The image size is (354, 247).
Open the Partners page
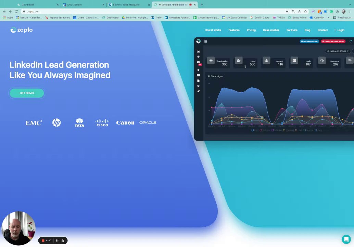292,30
